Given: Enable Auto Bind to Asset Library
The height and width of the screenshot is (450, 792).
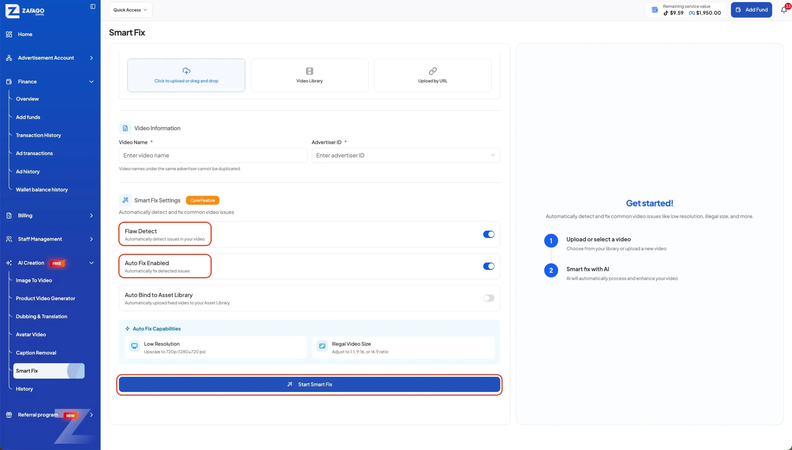Looking at the screenshot, I should [x=489, y=298].
